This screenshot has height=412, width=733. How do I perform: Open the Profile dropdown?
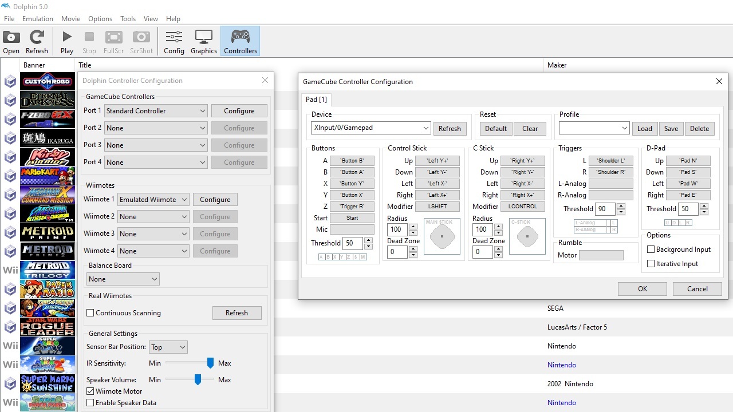594,129
